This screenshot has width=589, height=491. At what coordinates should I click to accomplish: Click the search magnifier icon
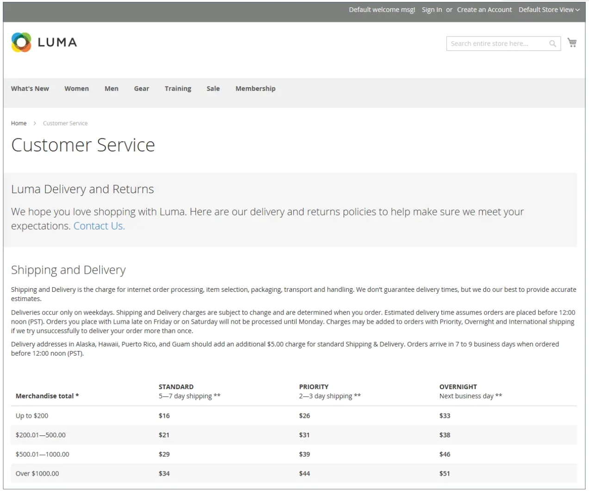(552, 44)
